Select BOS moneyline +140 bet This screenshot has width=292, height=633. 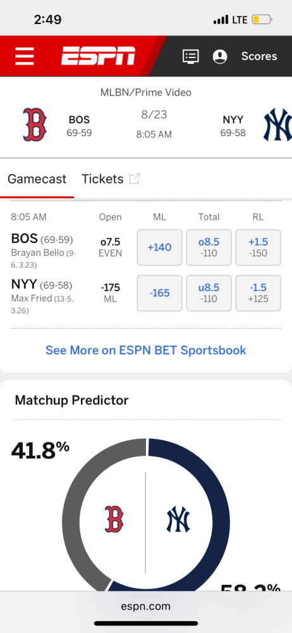[x=160, y=248]
